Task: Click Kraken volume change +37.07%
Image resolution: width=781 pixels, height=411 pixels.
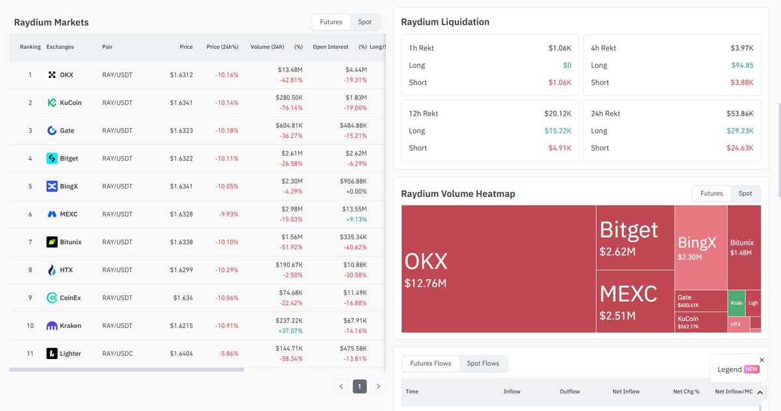Action: click(291, 331)
